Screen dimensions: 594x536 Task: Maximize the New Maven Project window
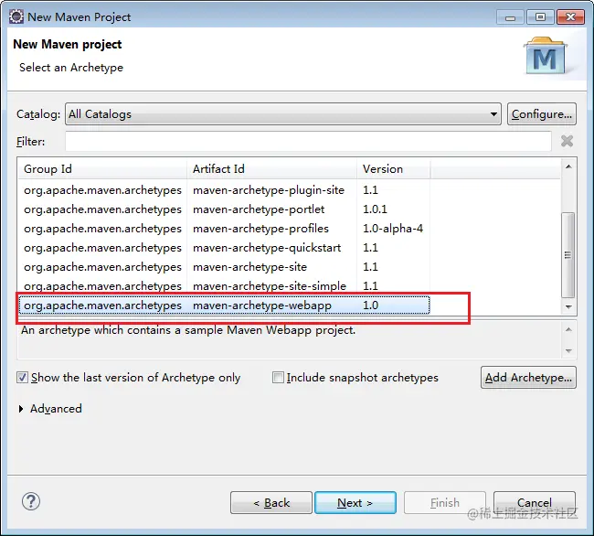(540, 17)
